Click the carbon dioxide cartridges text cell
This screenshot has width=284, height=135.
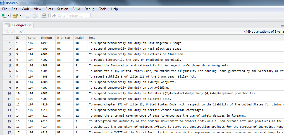click(x=185, y=110)
